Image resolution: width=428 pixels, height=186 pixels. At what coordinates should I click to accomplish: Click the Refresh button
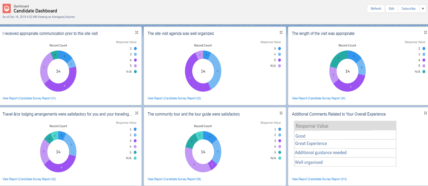coord(376,9)
